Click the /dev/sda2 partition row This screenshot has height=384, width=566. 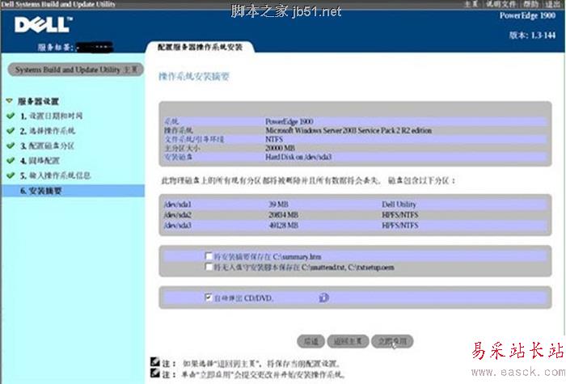coord(355,215)
